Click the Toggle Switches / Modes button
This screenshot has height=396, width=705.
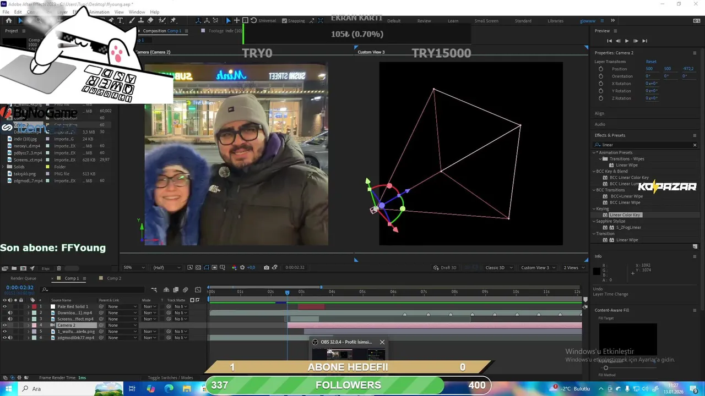170,378
